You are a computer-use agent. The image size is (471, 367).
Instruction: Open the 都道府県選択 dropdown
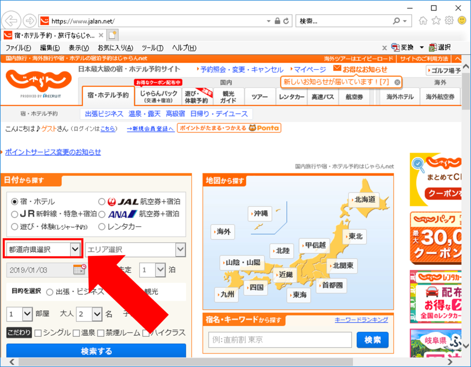(43, 250)
